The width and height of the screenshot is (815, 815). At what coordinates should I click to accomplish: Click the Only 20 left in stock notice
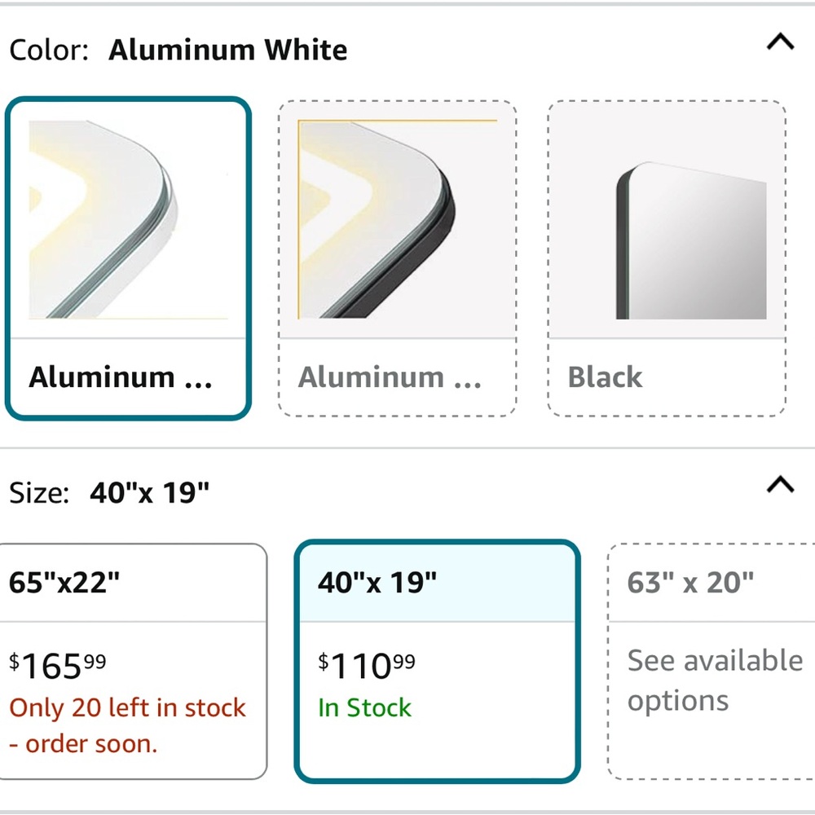click(128, 725)
